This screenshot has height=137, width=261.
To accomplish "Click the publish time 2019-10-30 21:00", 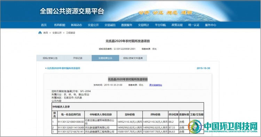I will 113,85.
